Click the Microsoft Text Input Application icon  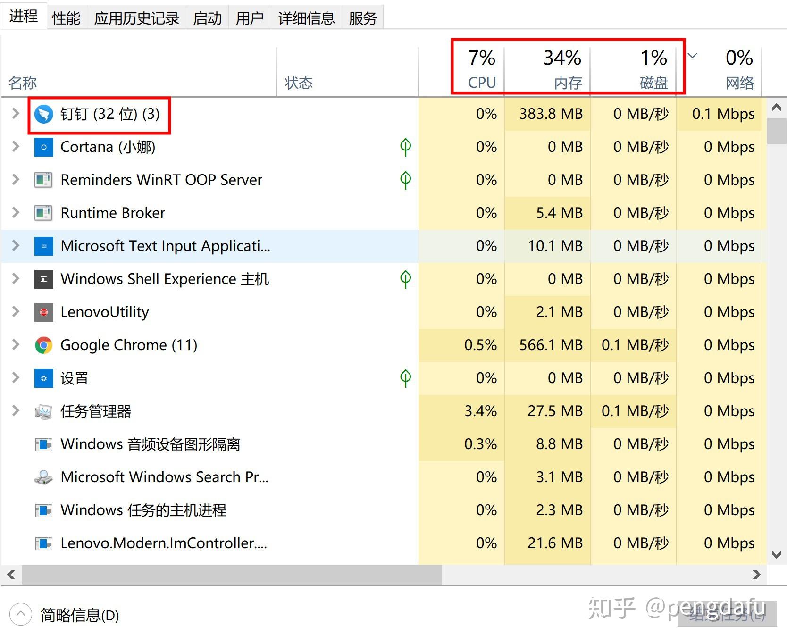coord(44,246)
